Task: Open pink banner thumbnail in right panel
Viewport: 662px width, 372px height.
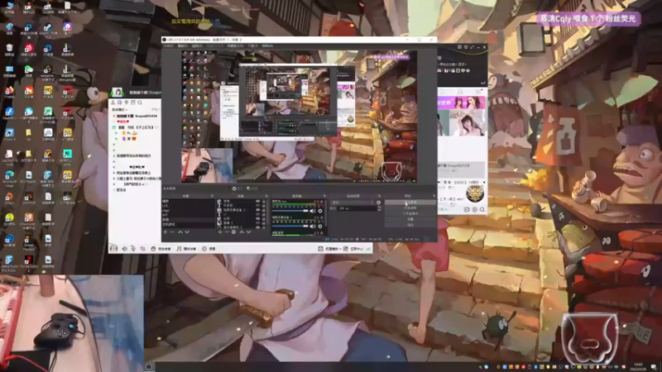Action: (461, 103)
